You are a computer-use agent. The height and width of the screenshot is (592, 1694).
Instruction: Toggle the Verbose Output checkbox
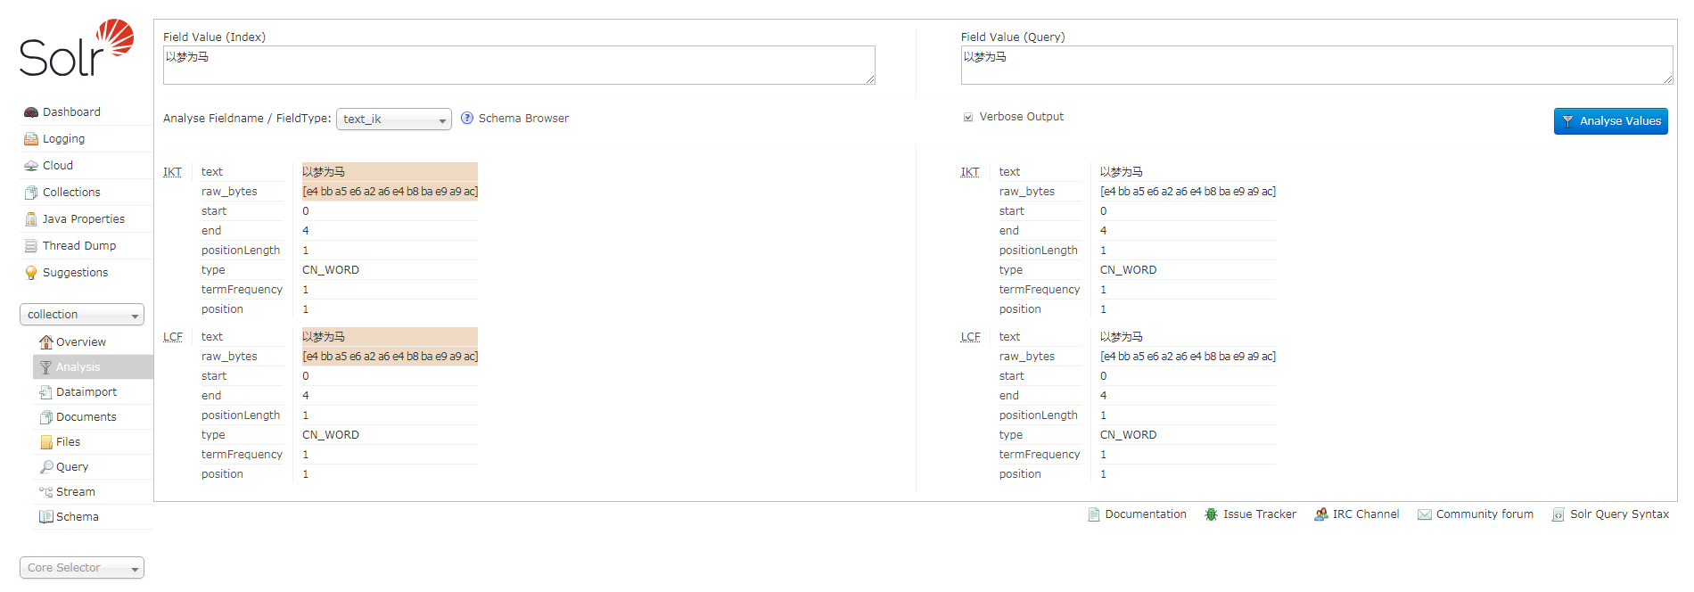coord(968,117)
